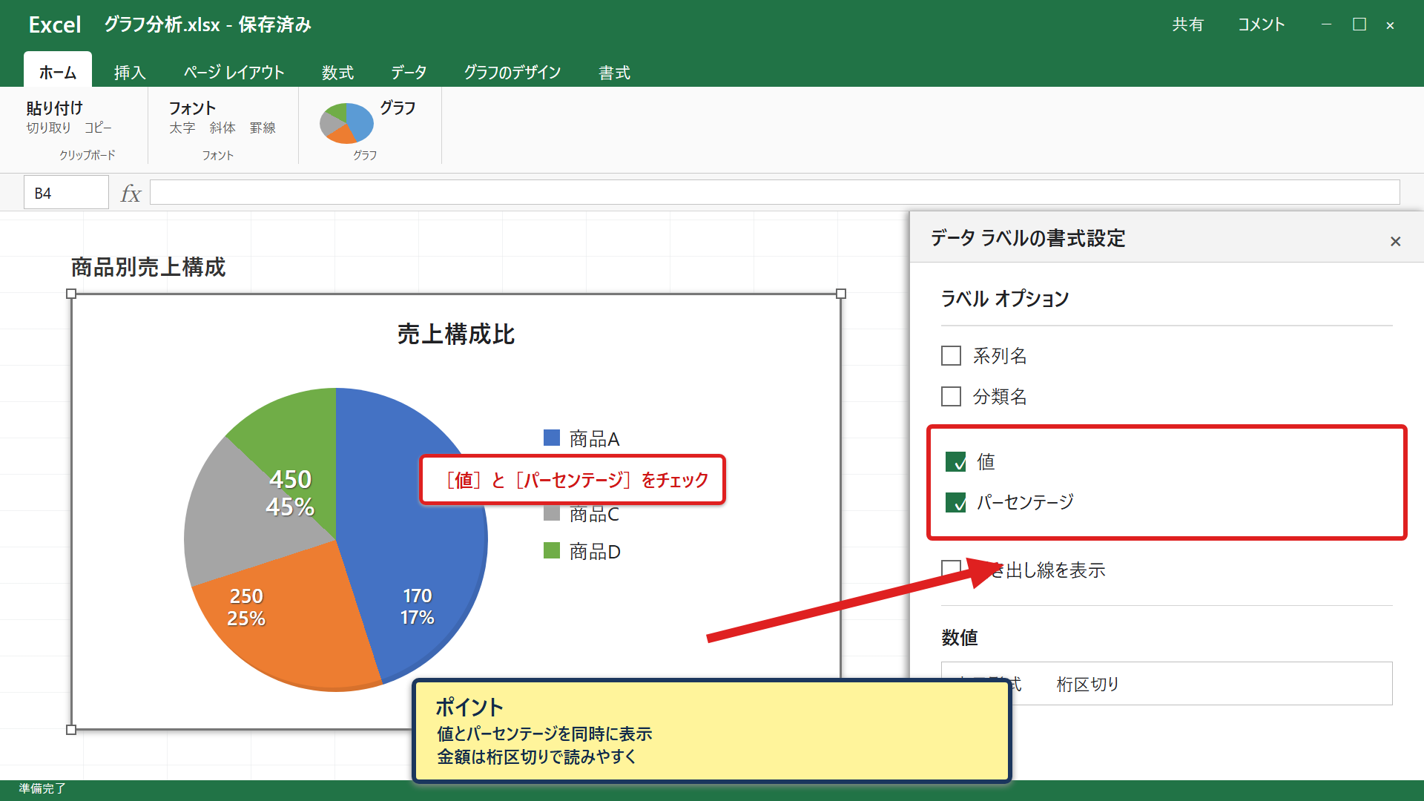Click the 商品別売上構成 heading text
This screenshot has width=1424, height=801.
point(148,267)
